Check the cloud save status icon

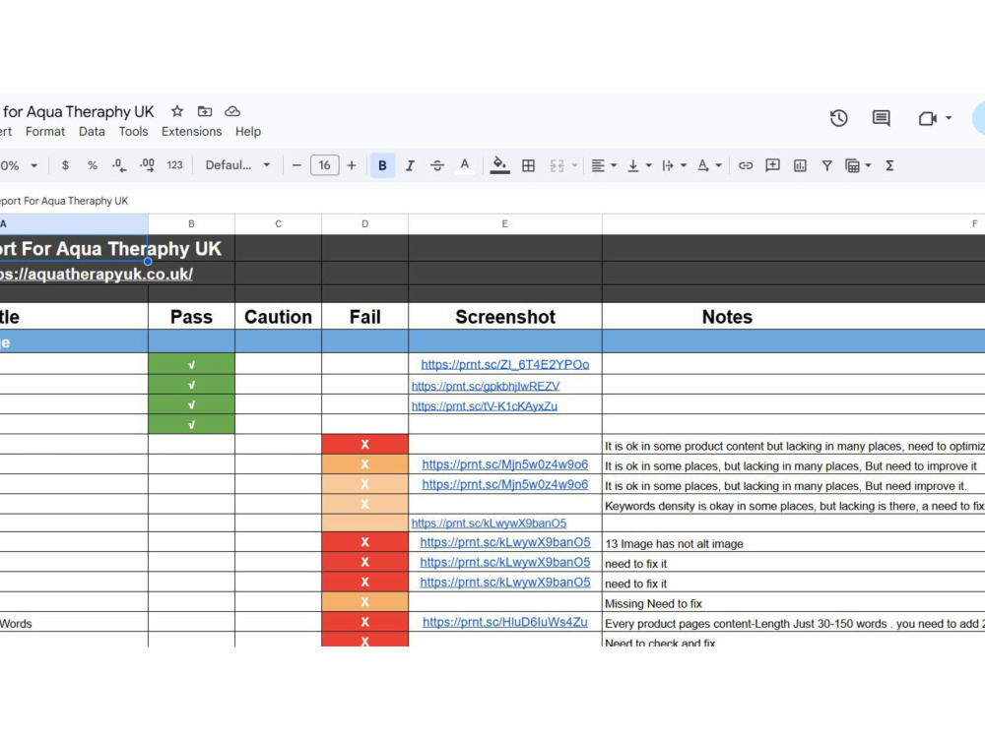pos(232,112)
